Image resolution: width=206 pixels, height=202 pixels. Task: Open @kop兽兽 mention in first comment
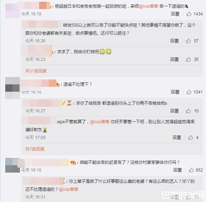point(148,6)
